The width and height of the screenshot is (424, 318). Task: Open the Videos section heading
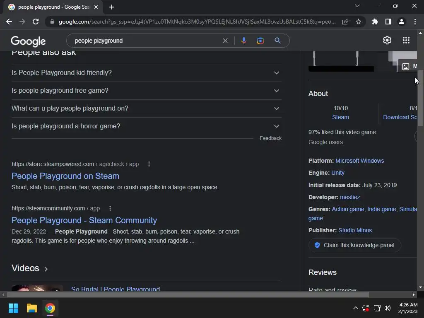coord(29,268)
